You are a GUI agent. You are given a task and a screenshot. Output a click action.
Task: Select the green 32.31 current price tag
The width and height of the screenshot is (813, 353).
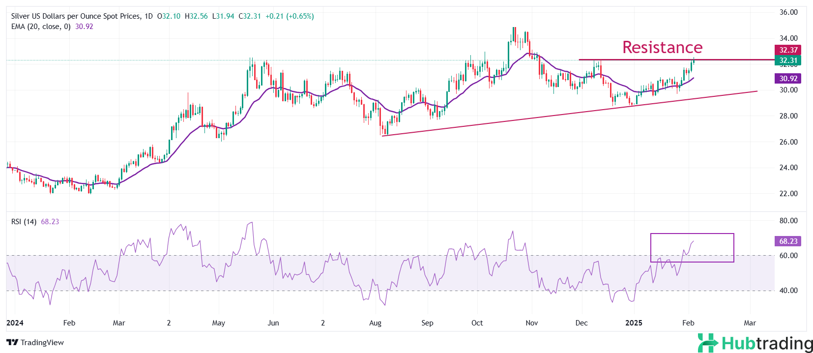[788, 60]
